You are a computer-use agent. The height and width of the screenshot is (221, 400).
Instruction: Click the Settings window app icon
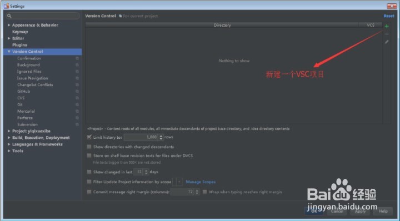pos(6,6)
